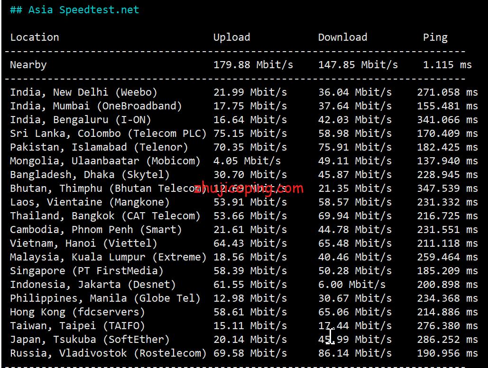Click Nearby ping value 1.115 ms

pyautogui.click(x=447, y=64)
